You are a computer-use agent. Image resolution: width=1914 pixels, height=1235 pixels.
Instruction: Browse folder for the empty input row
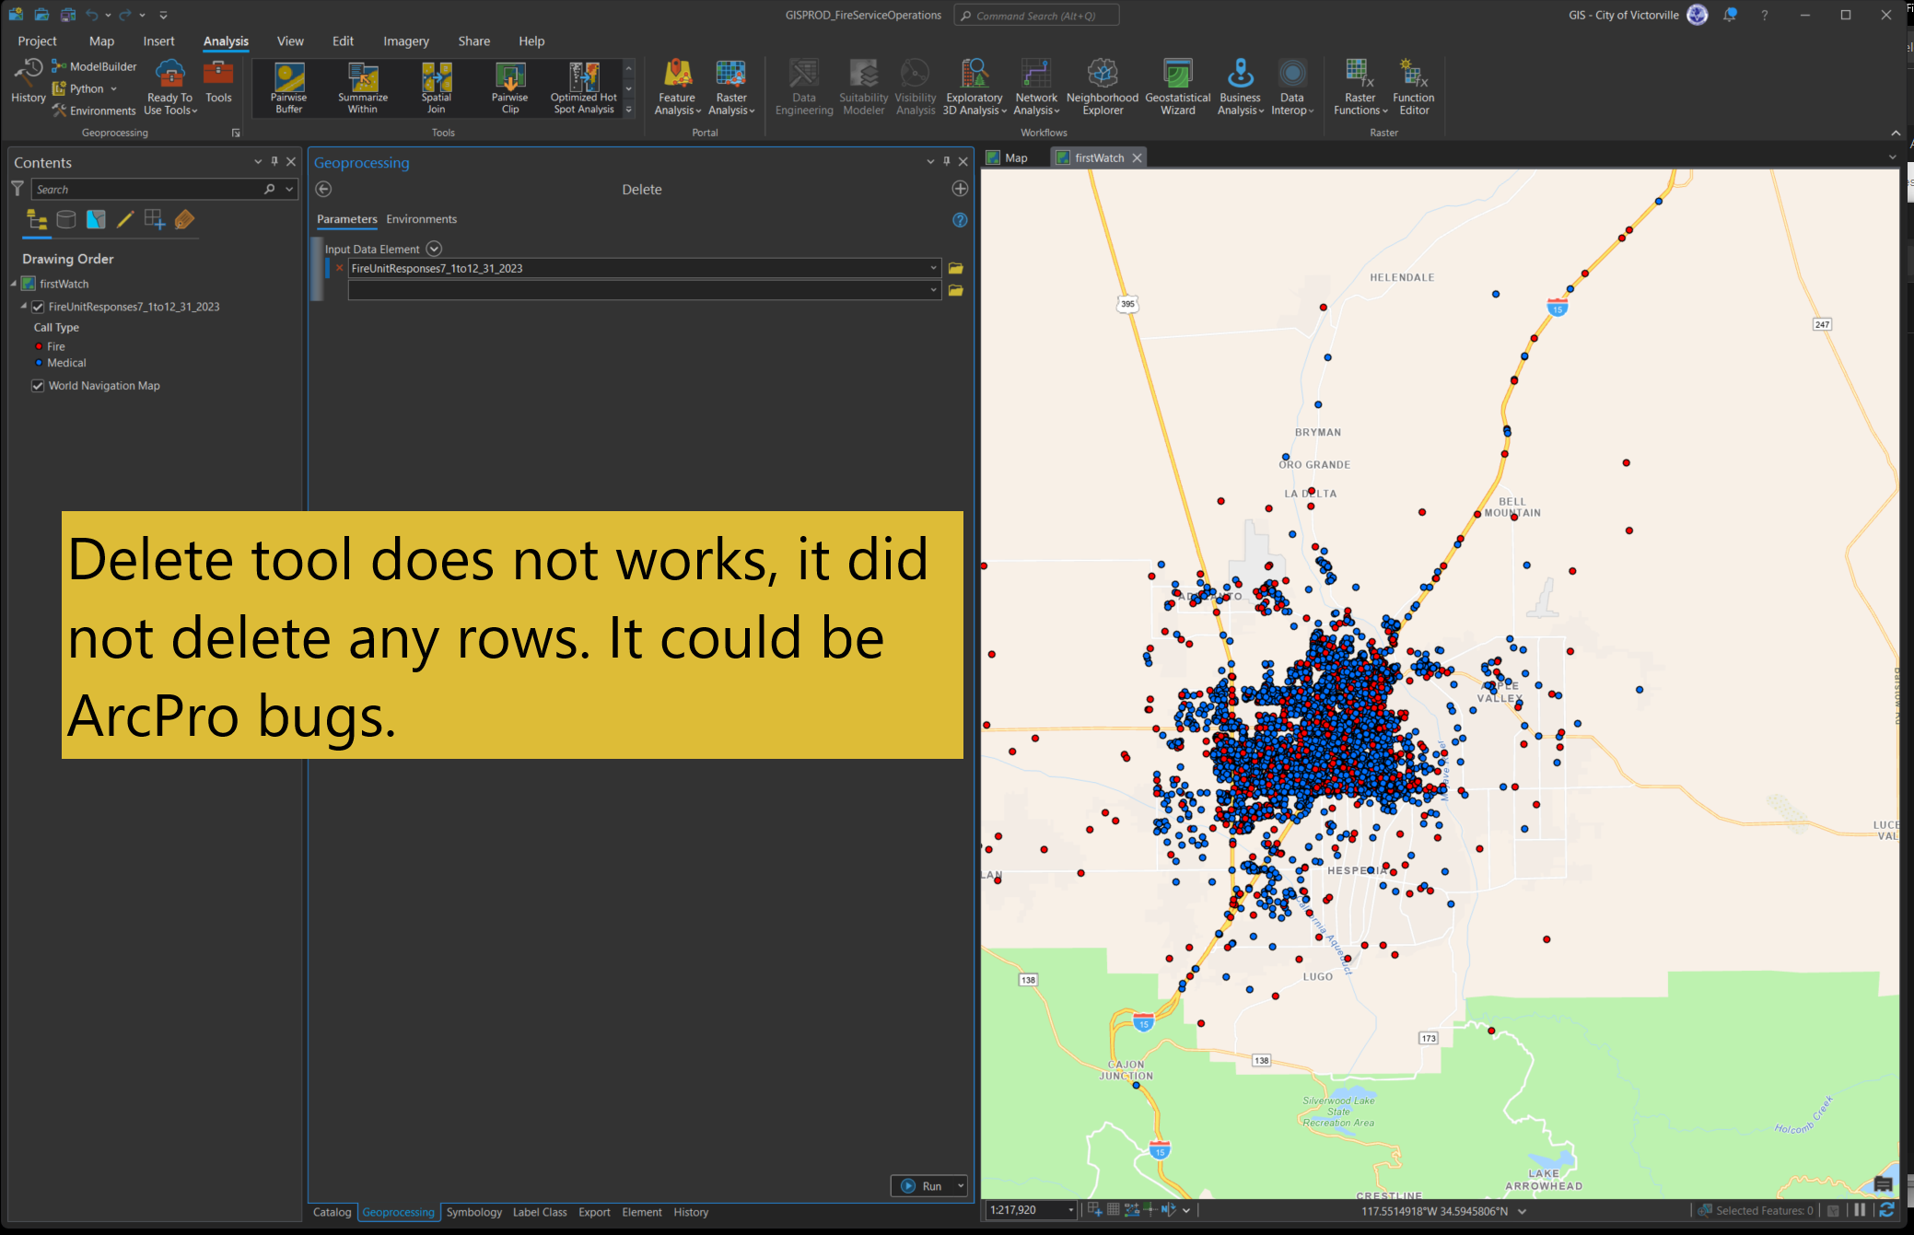coord(956,290)
